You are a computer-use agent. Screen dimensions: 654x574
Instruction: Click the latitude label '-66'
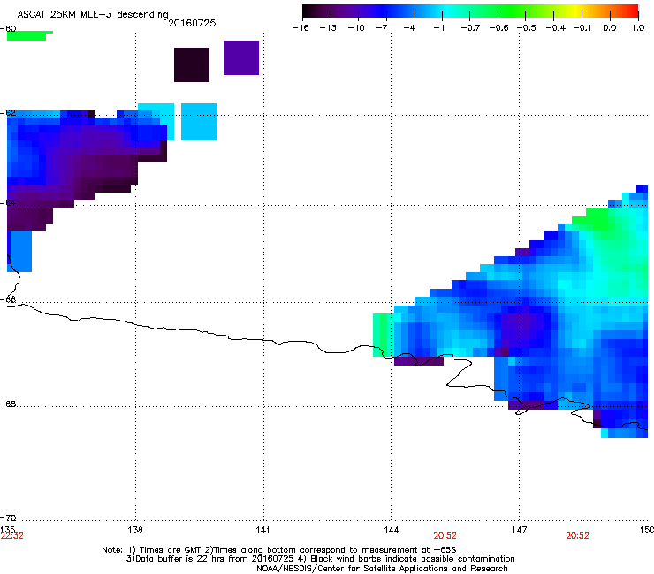[8, 300]
